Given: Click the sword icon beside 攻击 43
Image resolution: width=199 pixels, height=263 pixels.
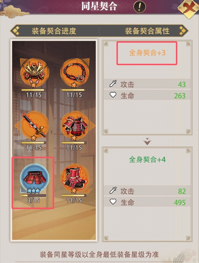Looking at the screenshot, I should tap(113, 84).
